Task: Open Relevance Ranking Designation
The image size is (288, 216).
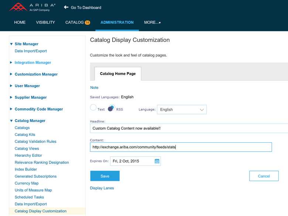Action: click(42, 162)
